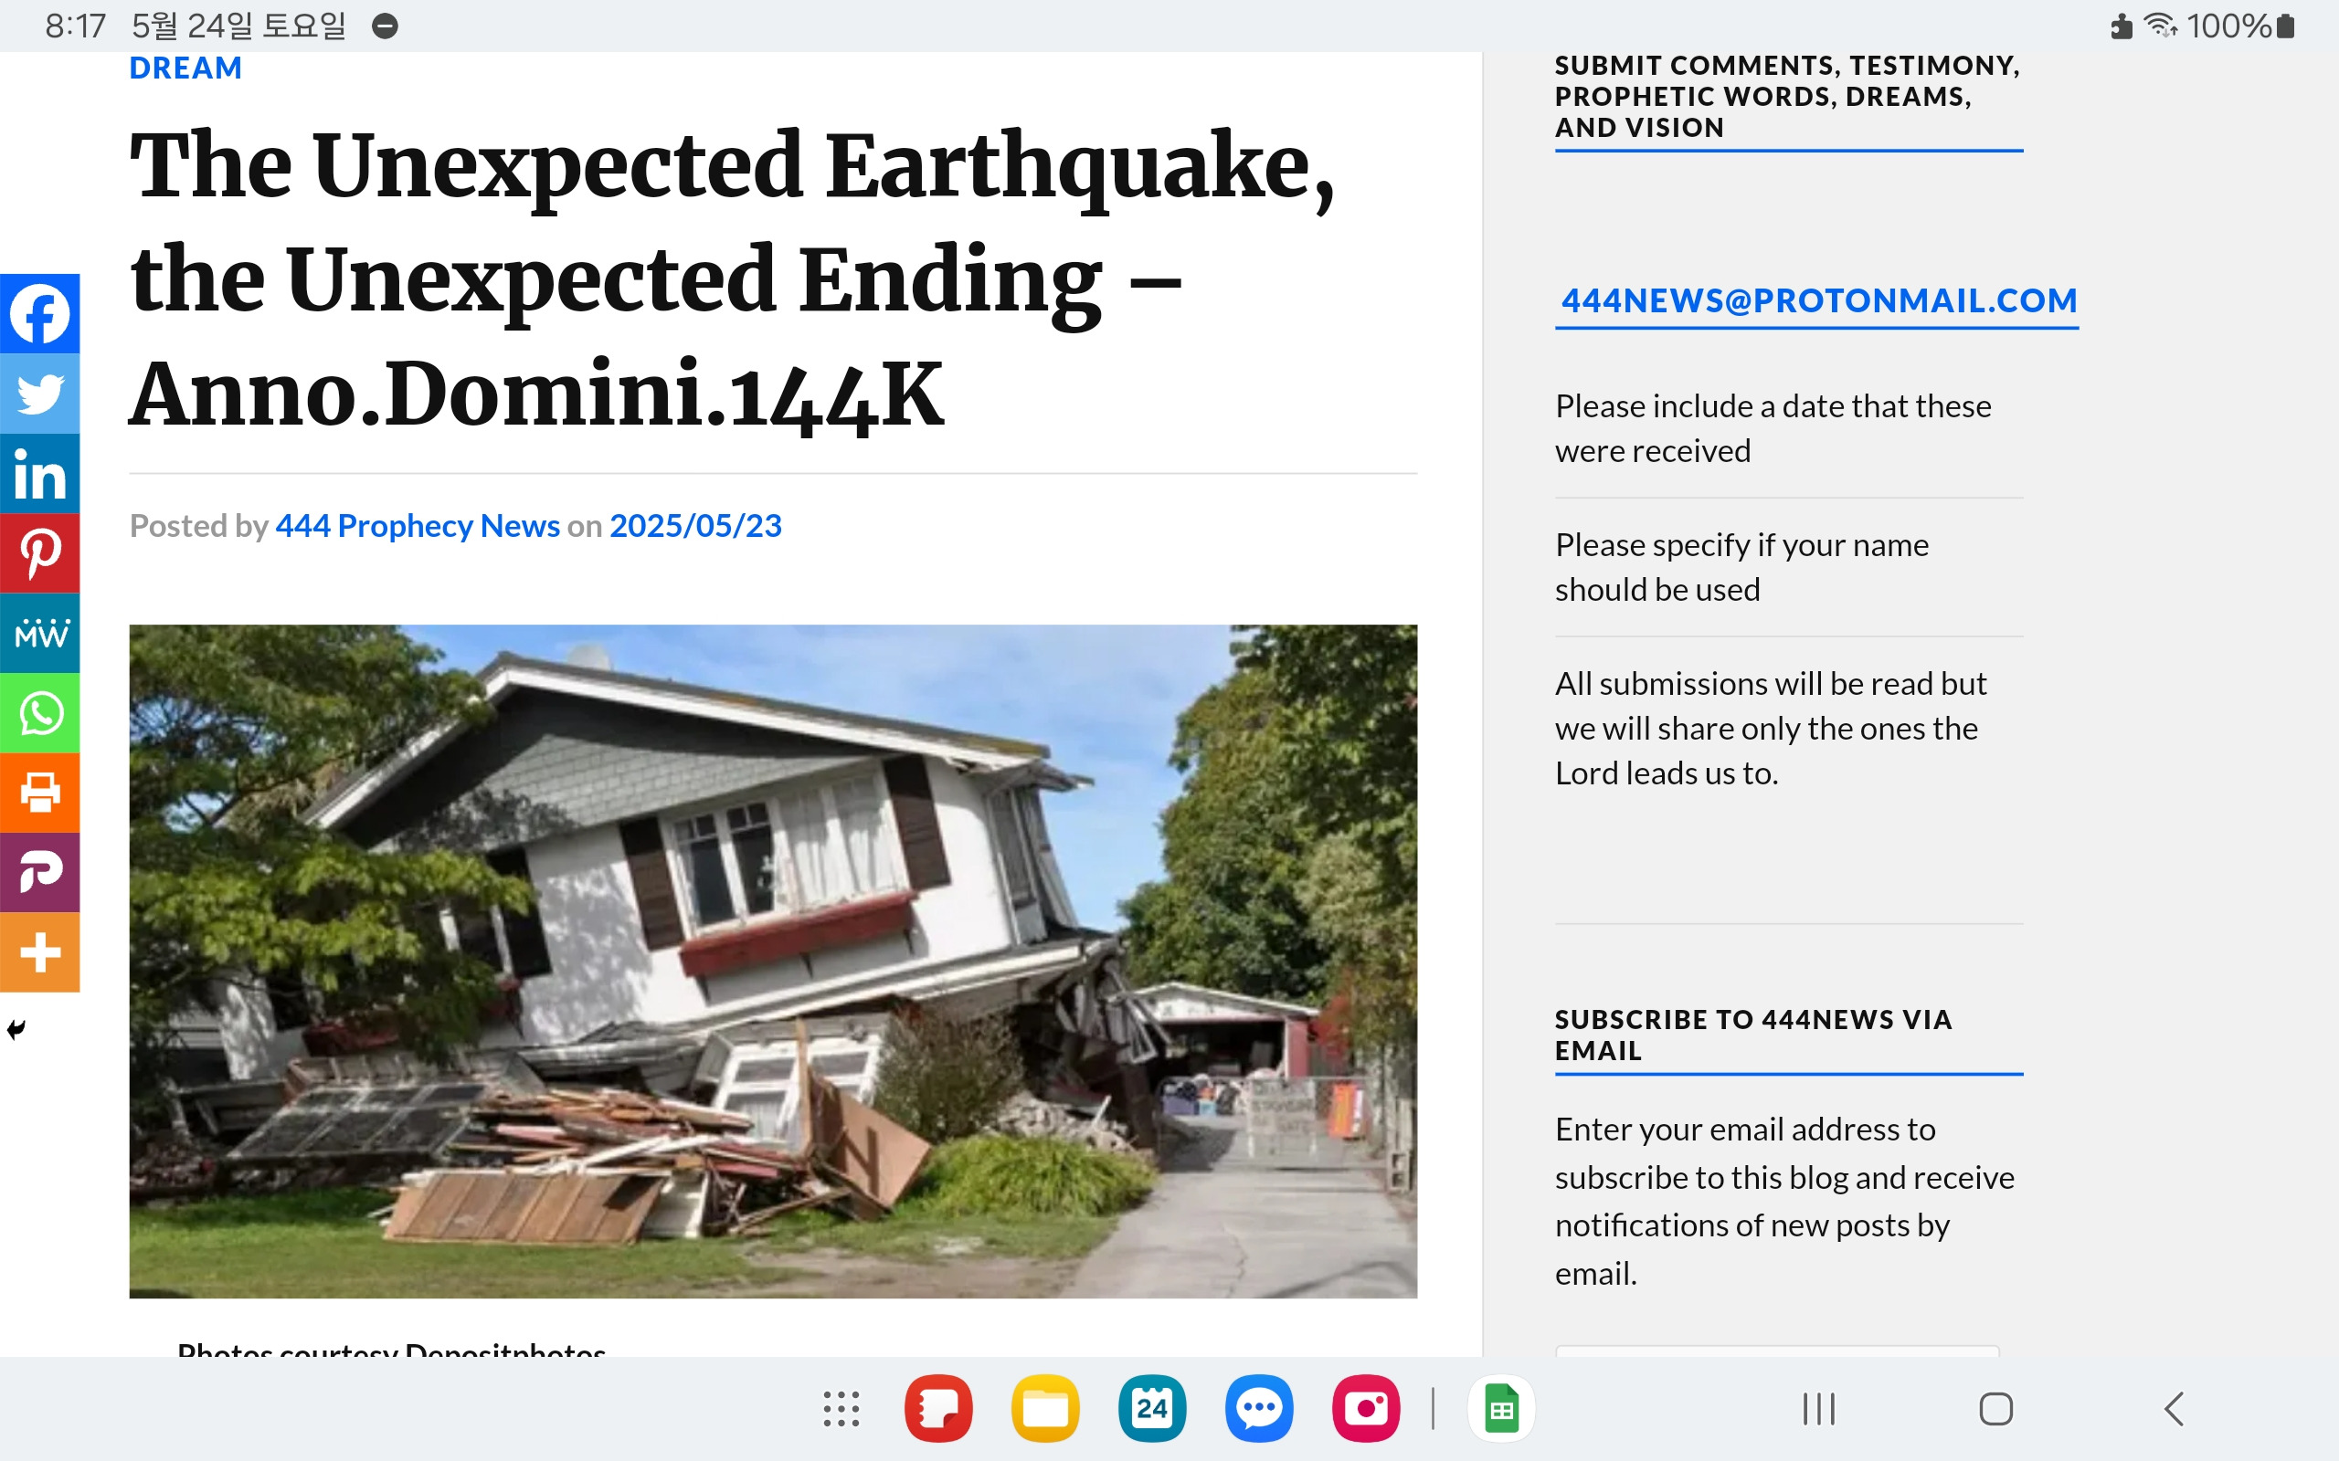Open the collapsed earthquake house image
Screen dimensions: 2339x1461
tap(773, 961)
